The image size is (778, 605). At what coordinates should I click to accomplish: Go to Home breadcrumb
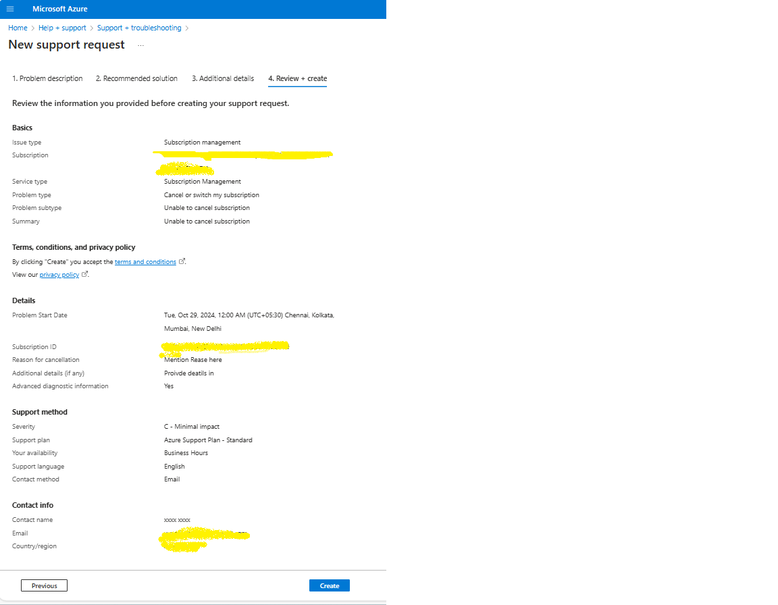click(18, 28)
